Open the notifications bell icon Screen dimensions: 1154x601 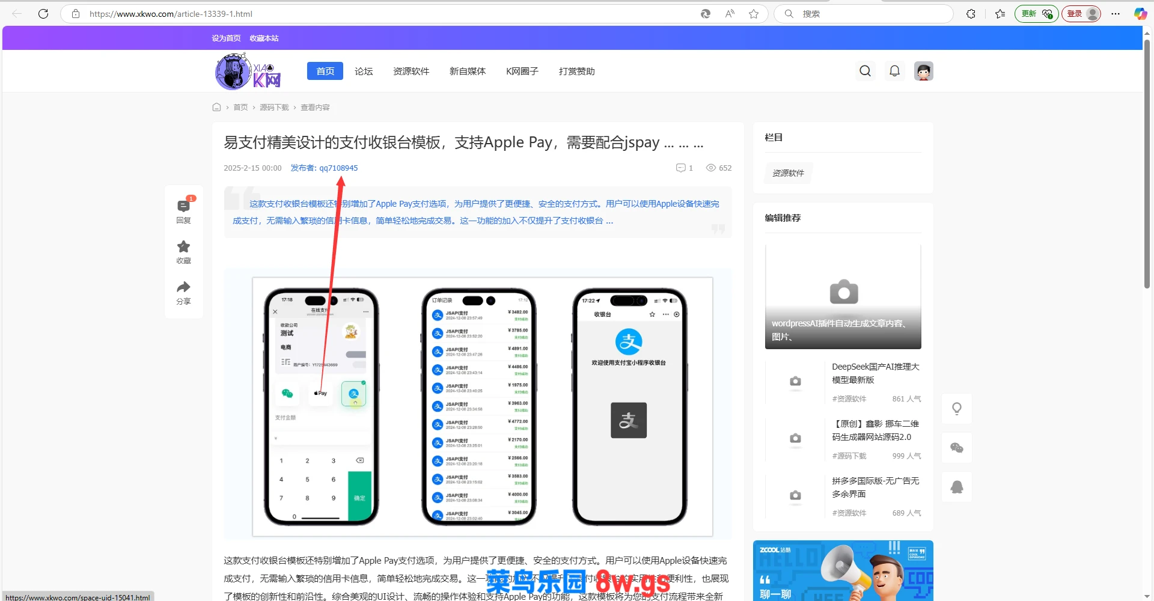tap(894, 71)
